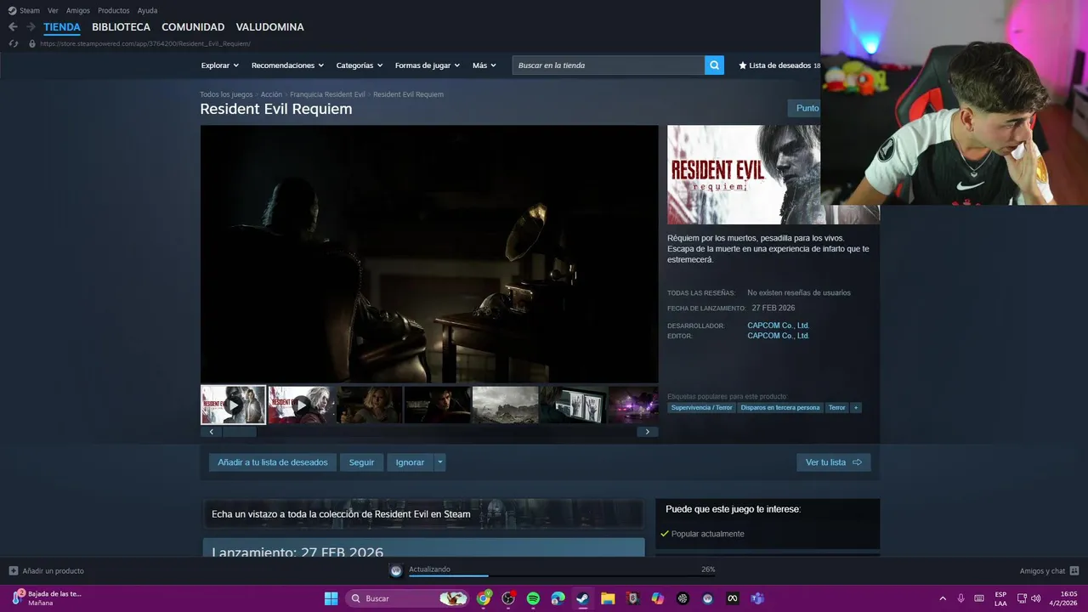Viewport: 1088px width, 612px height.
Task: Play the second trailer thumbnail
Action: [301, 405]
